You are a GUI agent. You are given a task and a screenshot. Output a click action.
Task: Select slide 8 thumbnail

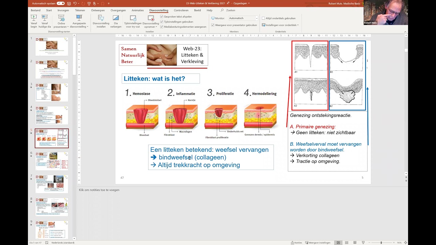pyautogui.click(x=52, y=207)
